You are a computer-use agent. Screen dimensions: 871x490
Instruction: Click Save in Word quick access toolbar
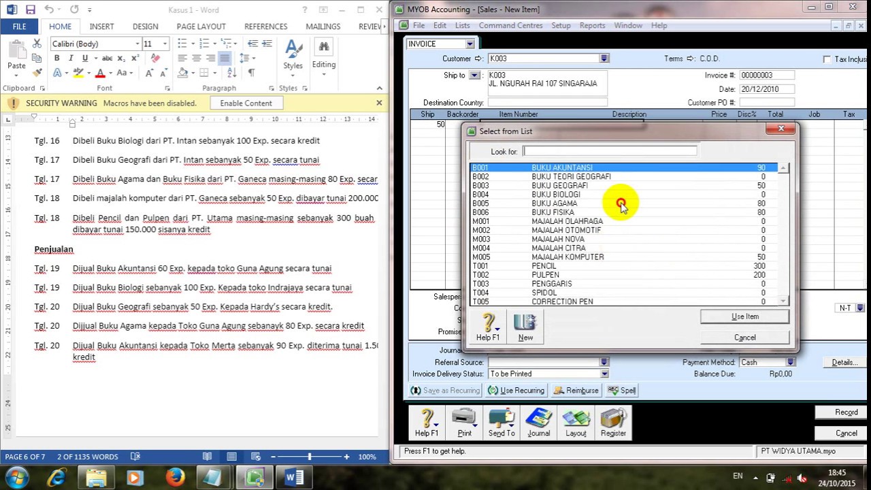pyautogui.click(x=30, y=10)
